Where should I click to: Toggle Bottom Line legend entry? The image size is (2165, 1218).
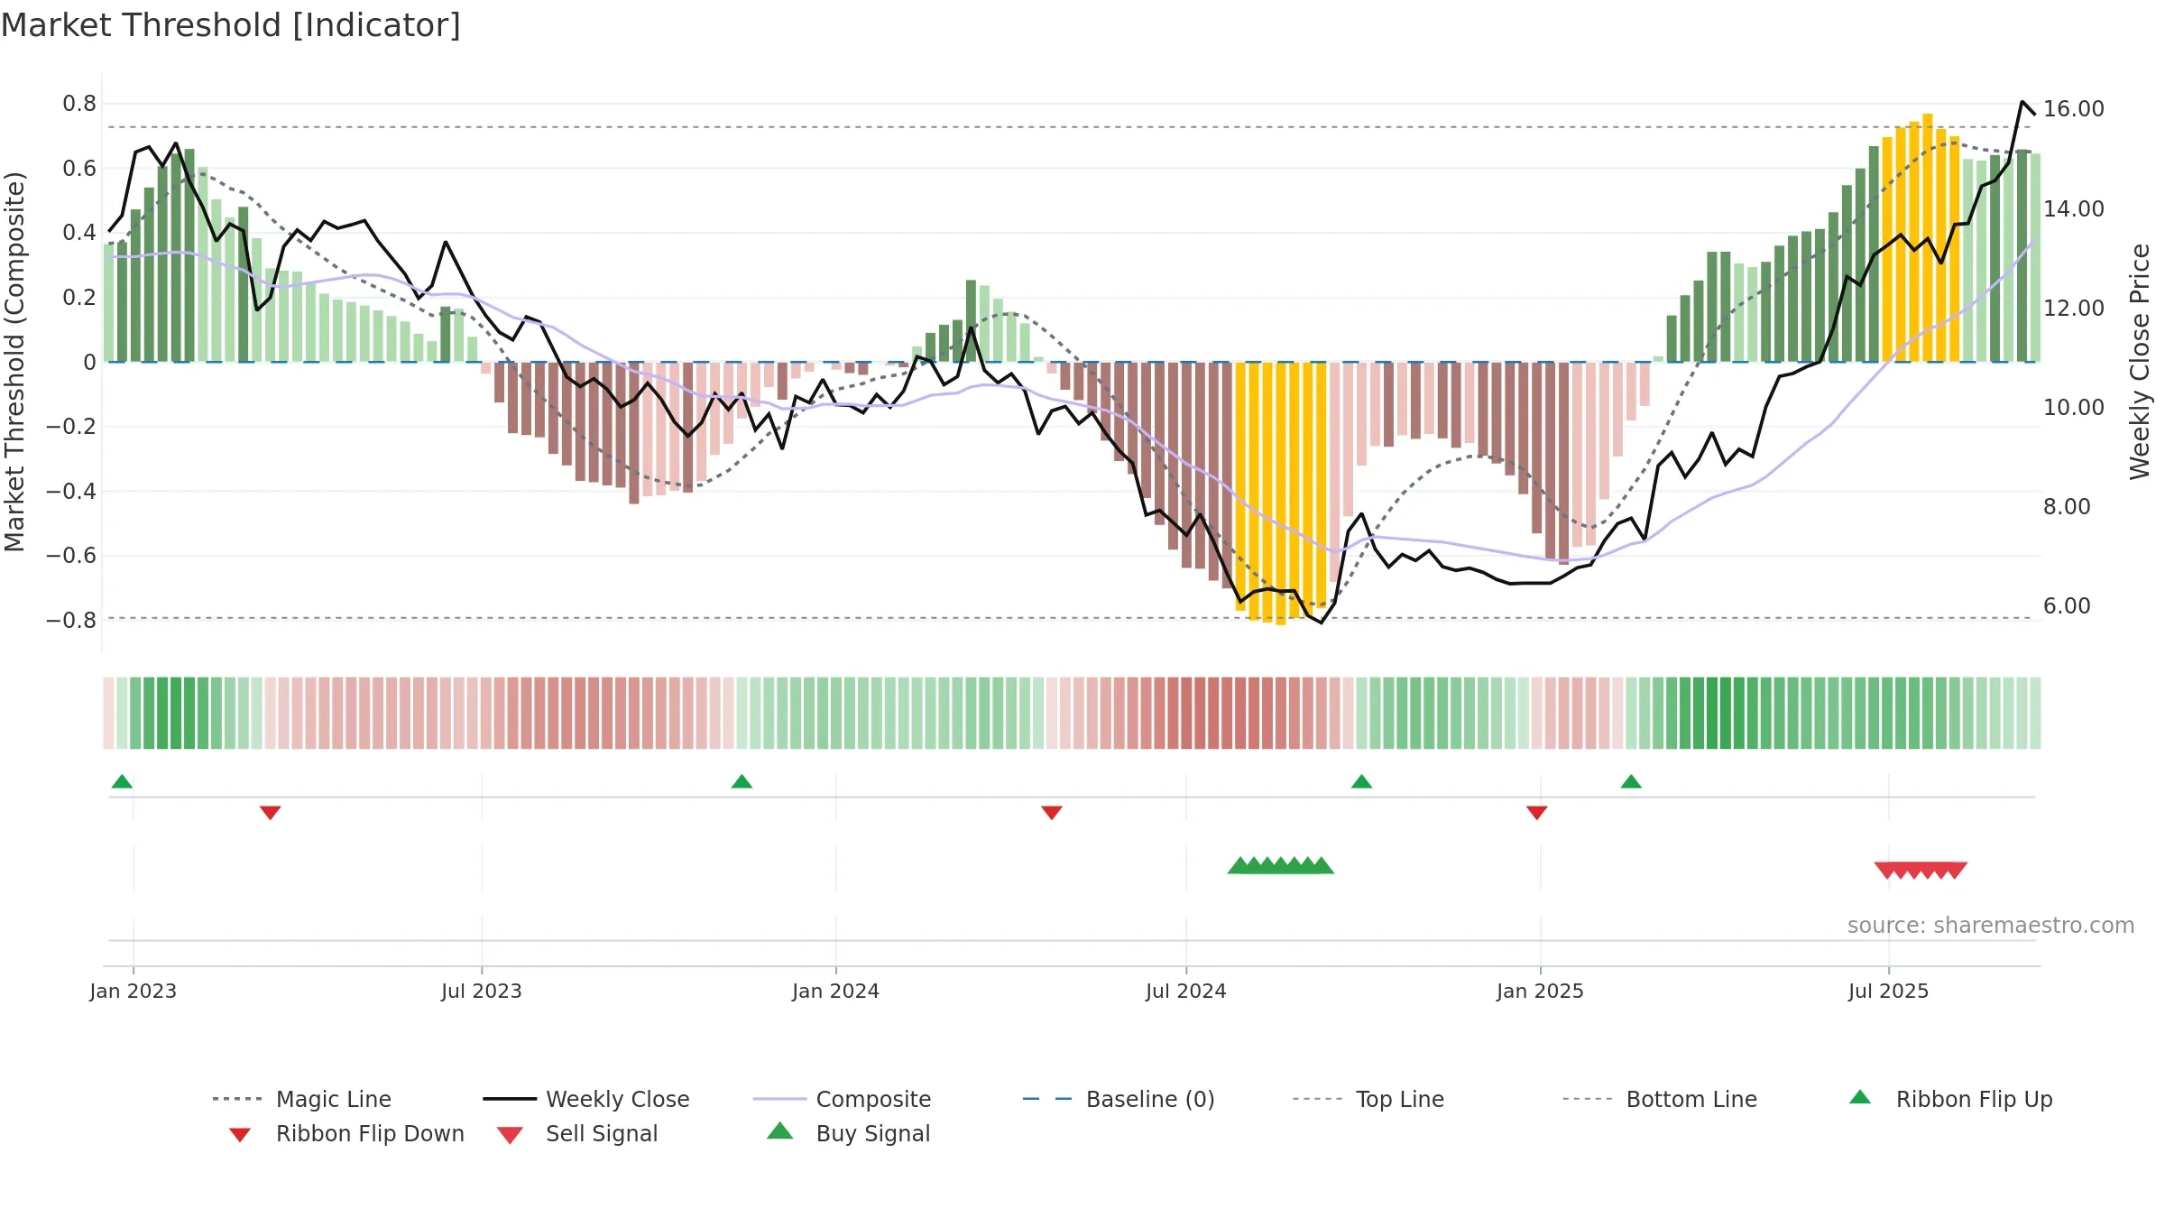(1660, 1099)
